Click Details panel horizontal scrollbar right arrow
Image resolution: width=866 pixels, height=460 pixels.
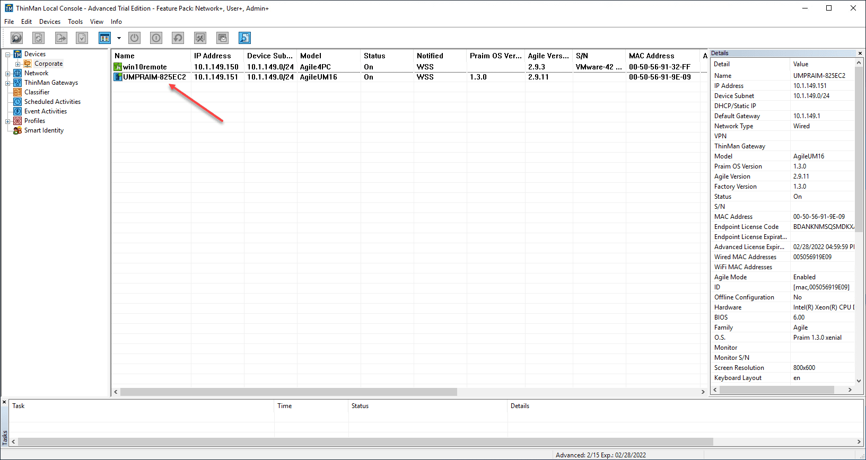pyautogui.click(x=850, y=390)
